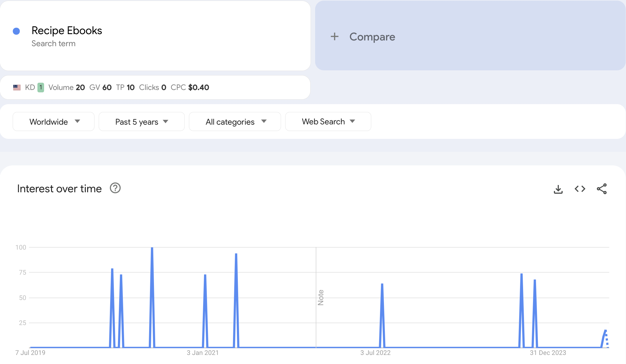This screenshot has width=626, height=364.
Task: Expand the Past 5 years dropdown
Action: pyautogui.click(x=142, y=122)
